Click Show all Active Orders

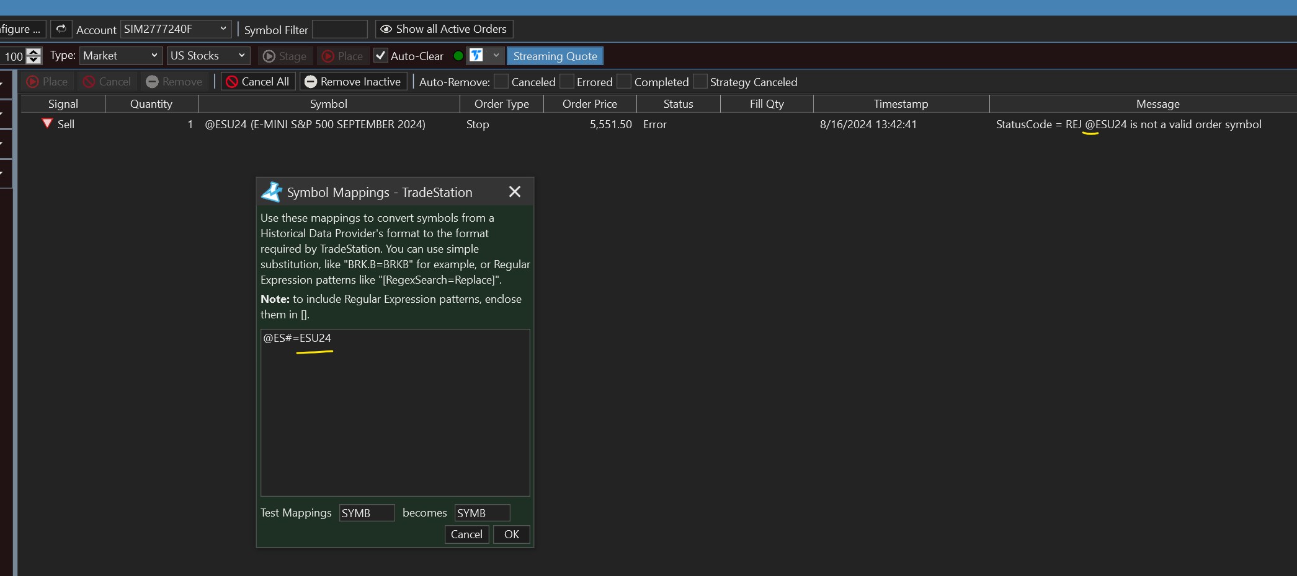click(x=444, y=29)
